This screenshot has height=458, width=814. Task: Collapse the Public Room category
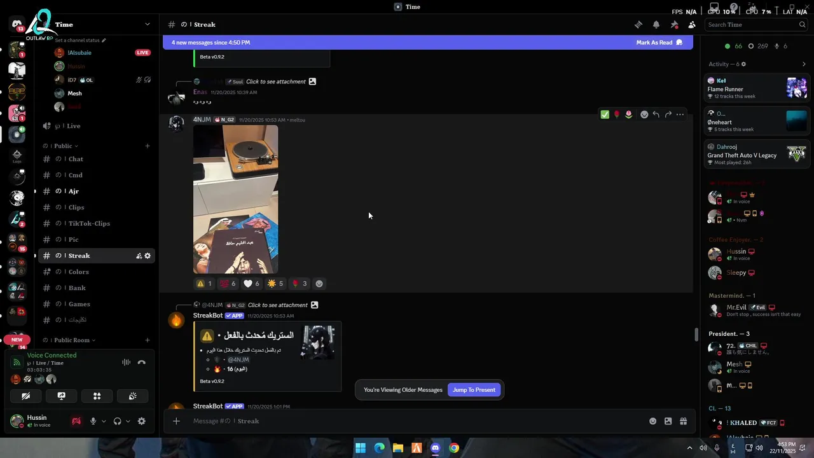click(70, 340)
